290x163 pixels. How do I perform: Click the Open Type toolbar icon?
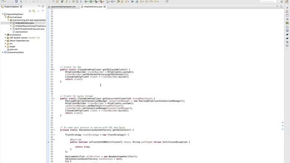click(118, 1)
